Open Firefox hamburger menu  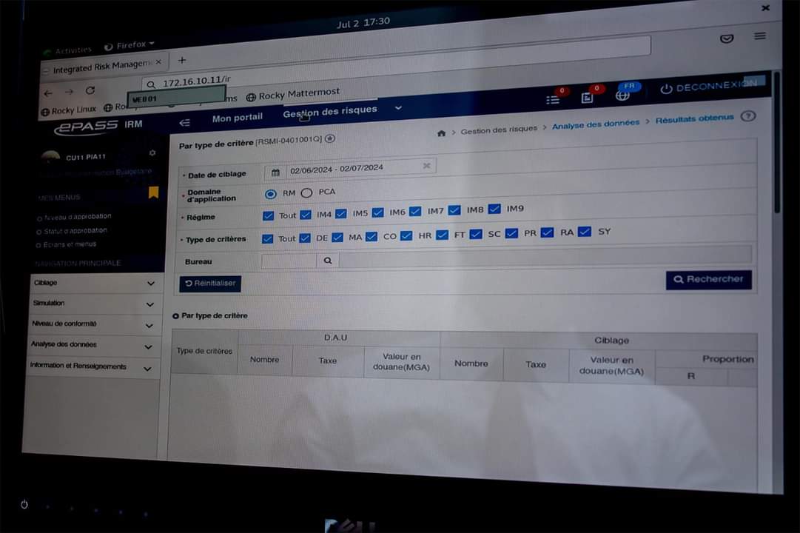(760, 36)
